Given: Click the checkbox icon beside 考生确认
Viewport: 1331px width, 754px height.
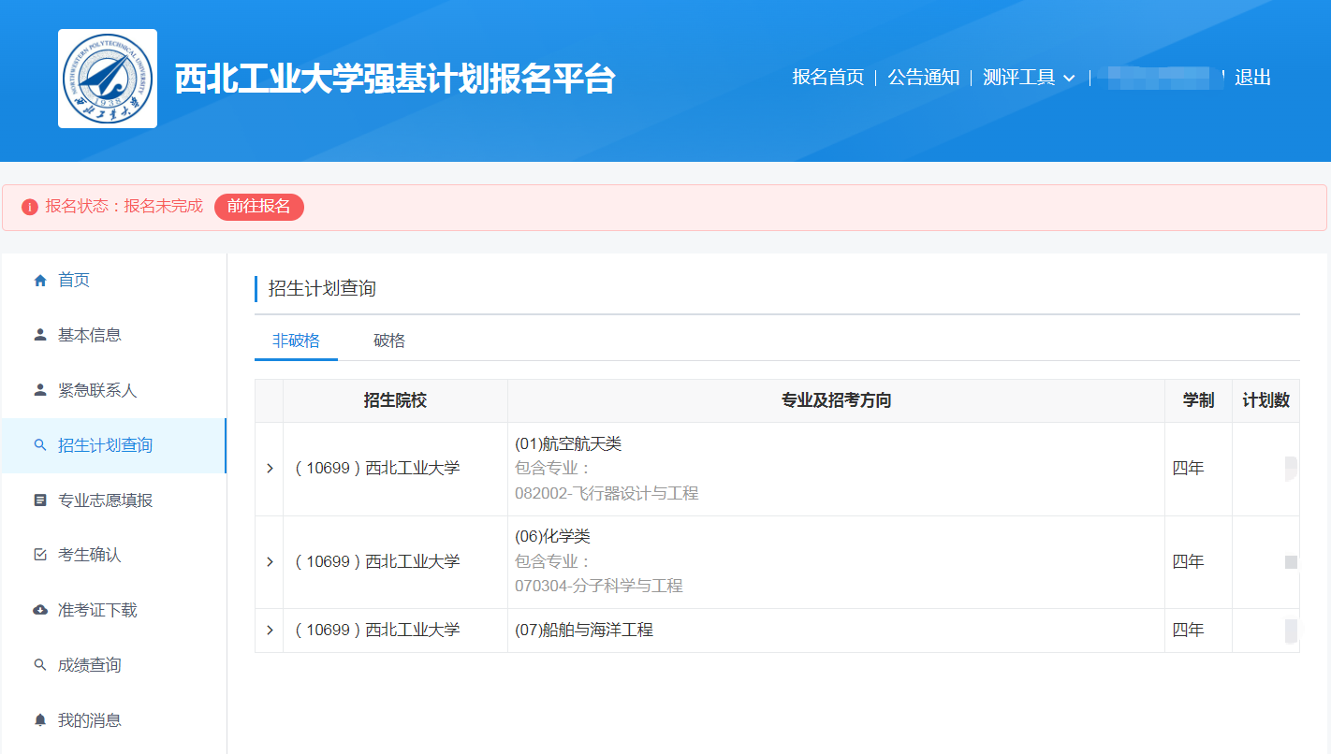Looking at the screenshot, I should point(40,555).
